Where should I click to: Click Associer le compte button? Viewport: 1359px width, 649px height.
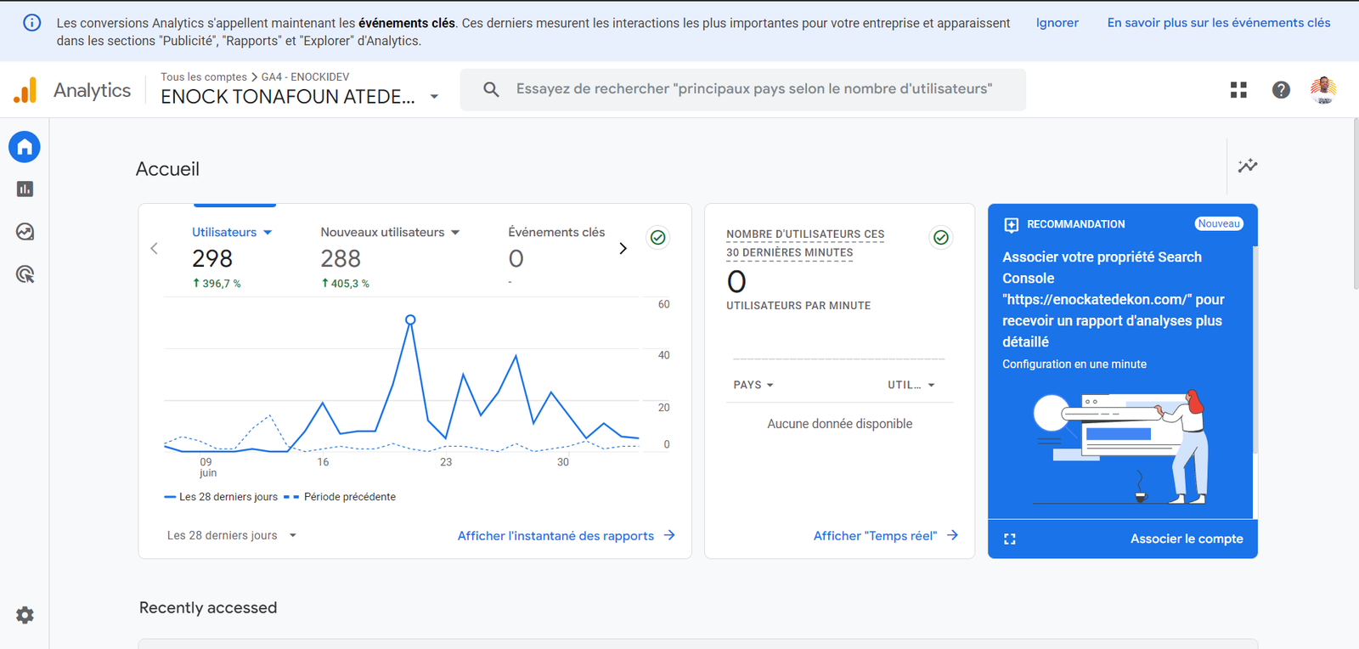pos(1187,539)
